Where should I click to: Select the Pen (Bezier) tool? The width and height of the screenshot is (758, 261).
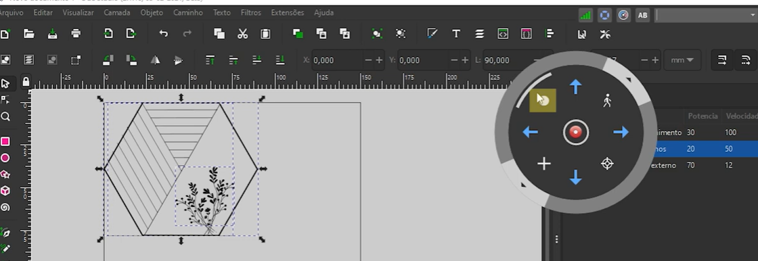[5, 233]
